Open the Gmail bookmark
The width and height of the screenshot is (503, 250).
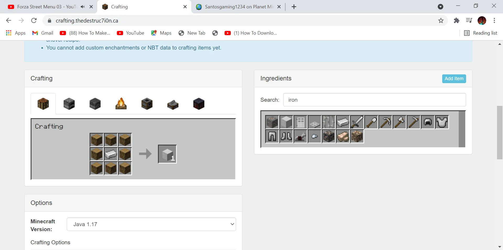42,33
